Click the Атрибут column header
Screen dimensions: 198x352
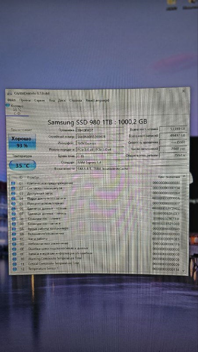point(33,178)
